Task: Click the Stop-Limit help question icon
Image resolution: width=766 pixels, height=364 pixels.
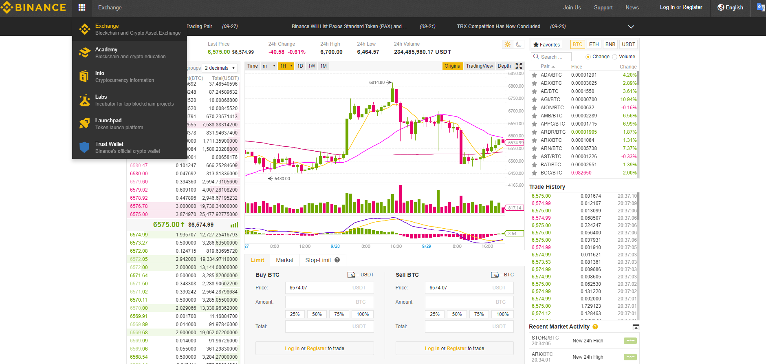Action: pos(337,260)
